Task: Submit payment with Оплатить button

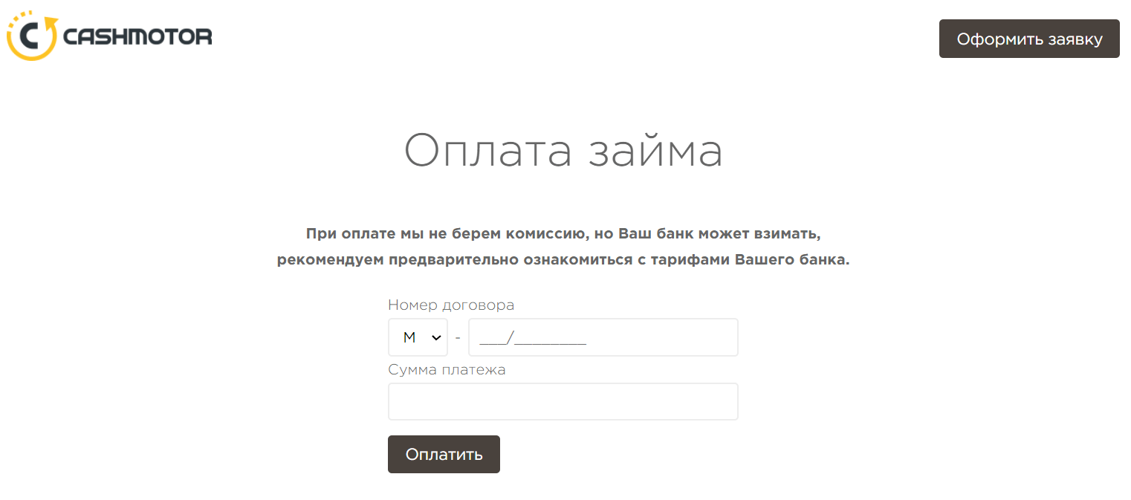Action: click(444, 454)
